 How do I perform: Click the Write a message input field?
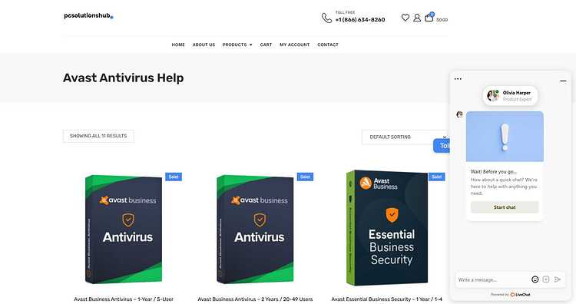492,279
